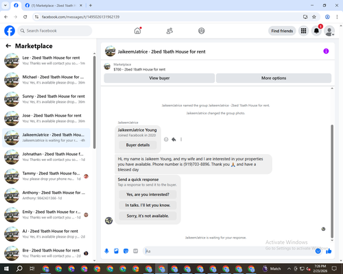Open the Home feed icon
Image resolution: width=343 pixels, height=274 pixels.
[137, 31]
